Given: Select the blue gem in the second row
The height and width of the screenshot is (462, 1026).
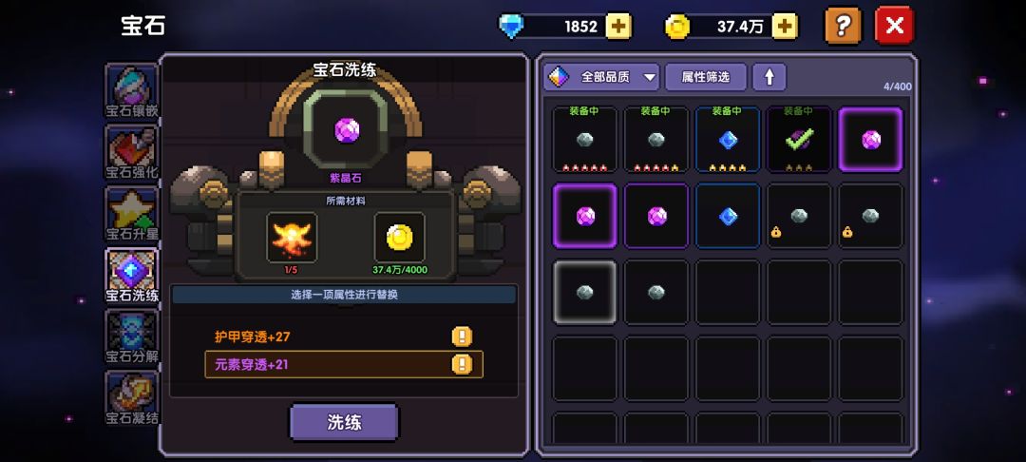Looking at the screenshot, I should pos(728,216).
